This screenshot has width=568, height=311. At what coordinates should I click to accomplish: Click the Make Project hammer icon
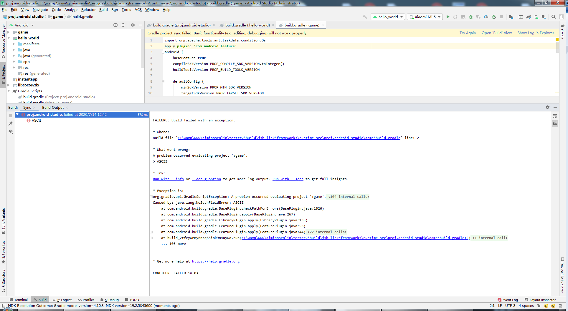[x=365, y=17]
